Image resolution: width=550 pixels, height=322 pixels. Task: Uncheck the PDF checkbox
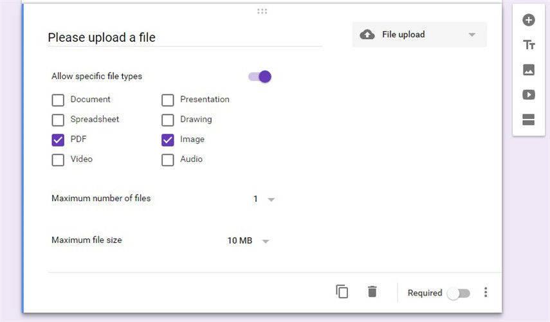[x=58, y=139]
